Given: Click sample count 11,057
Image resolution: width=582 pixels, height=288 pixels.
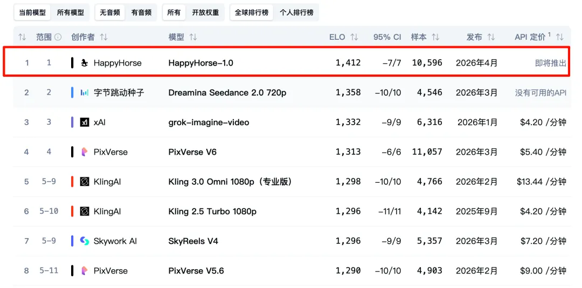Looking at the screenshot, I should click(427, 152).
